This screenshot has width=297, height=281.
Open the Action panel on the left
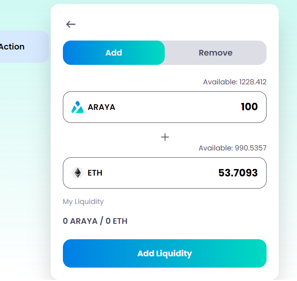[x=16, y=47]
